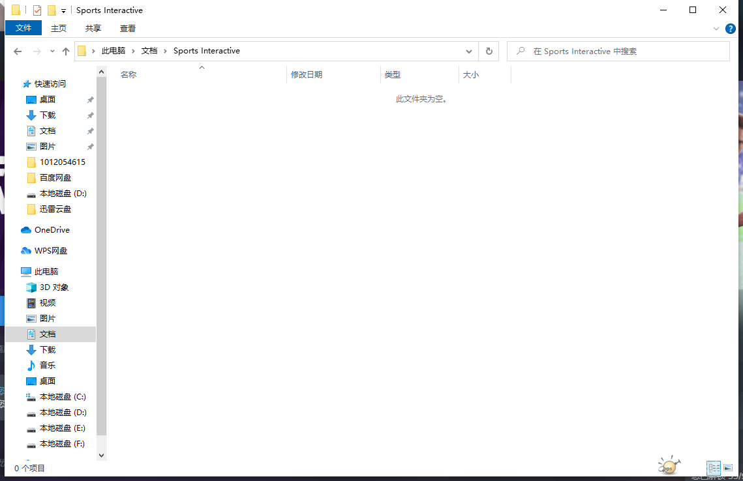The width and height of the screenshot is (743, 481).
Task: Open the 文件 menu
Action: [23, 28]
